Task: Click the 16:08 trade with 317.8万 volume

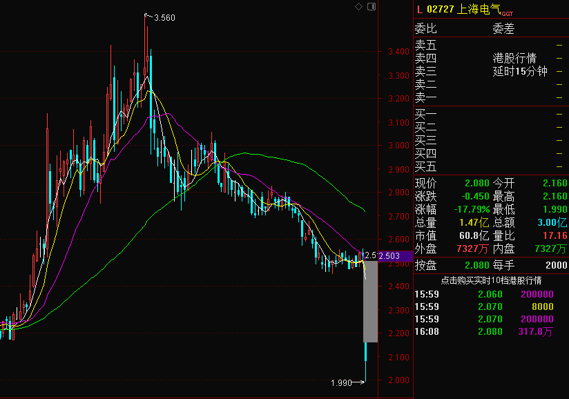Action: [x=491, y=332]
